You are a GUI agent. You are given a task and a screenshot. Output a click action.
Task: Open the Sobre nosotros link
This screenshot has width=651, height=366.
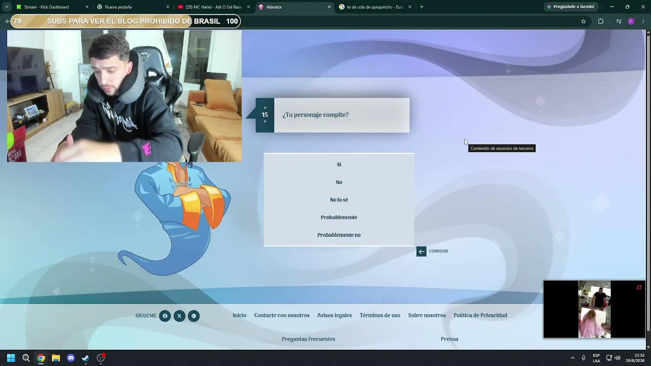[427, 316]
